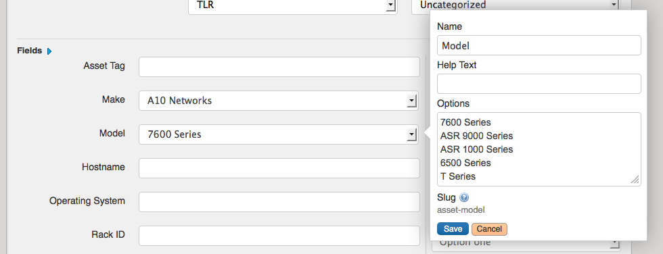Screen dimensions: 663x254
Task: Open the Option one dropdown
Action: tap(526, 244)
